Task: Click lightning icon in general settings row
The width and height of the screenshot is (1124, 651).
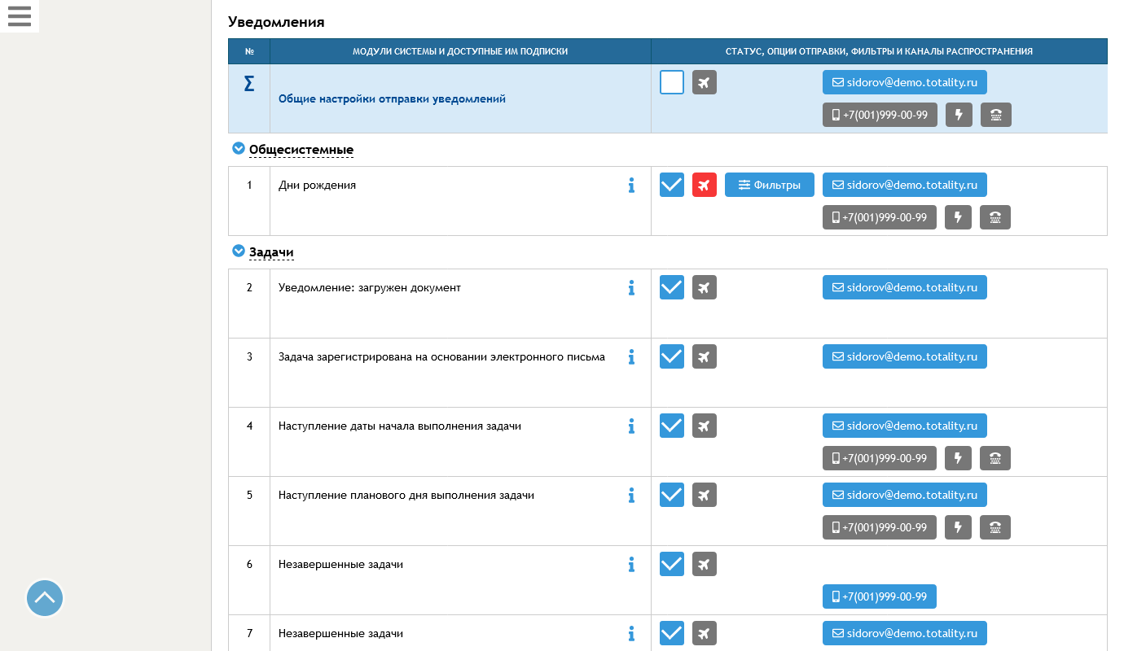Action: 959,115
